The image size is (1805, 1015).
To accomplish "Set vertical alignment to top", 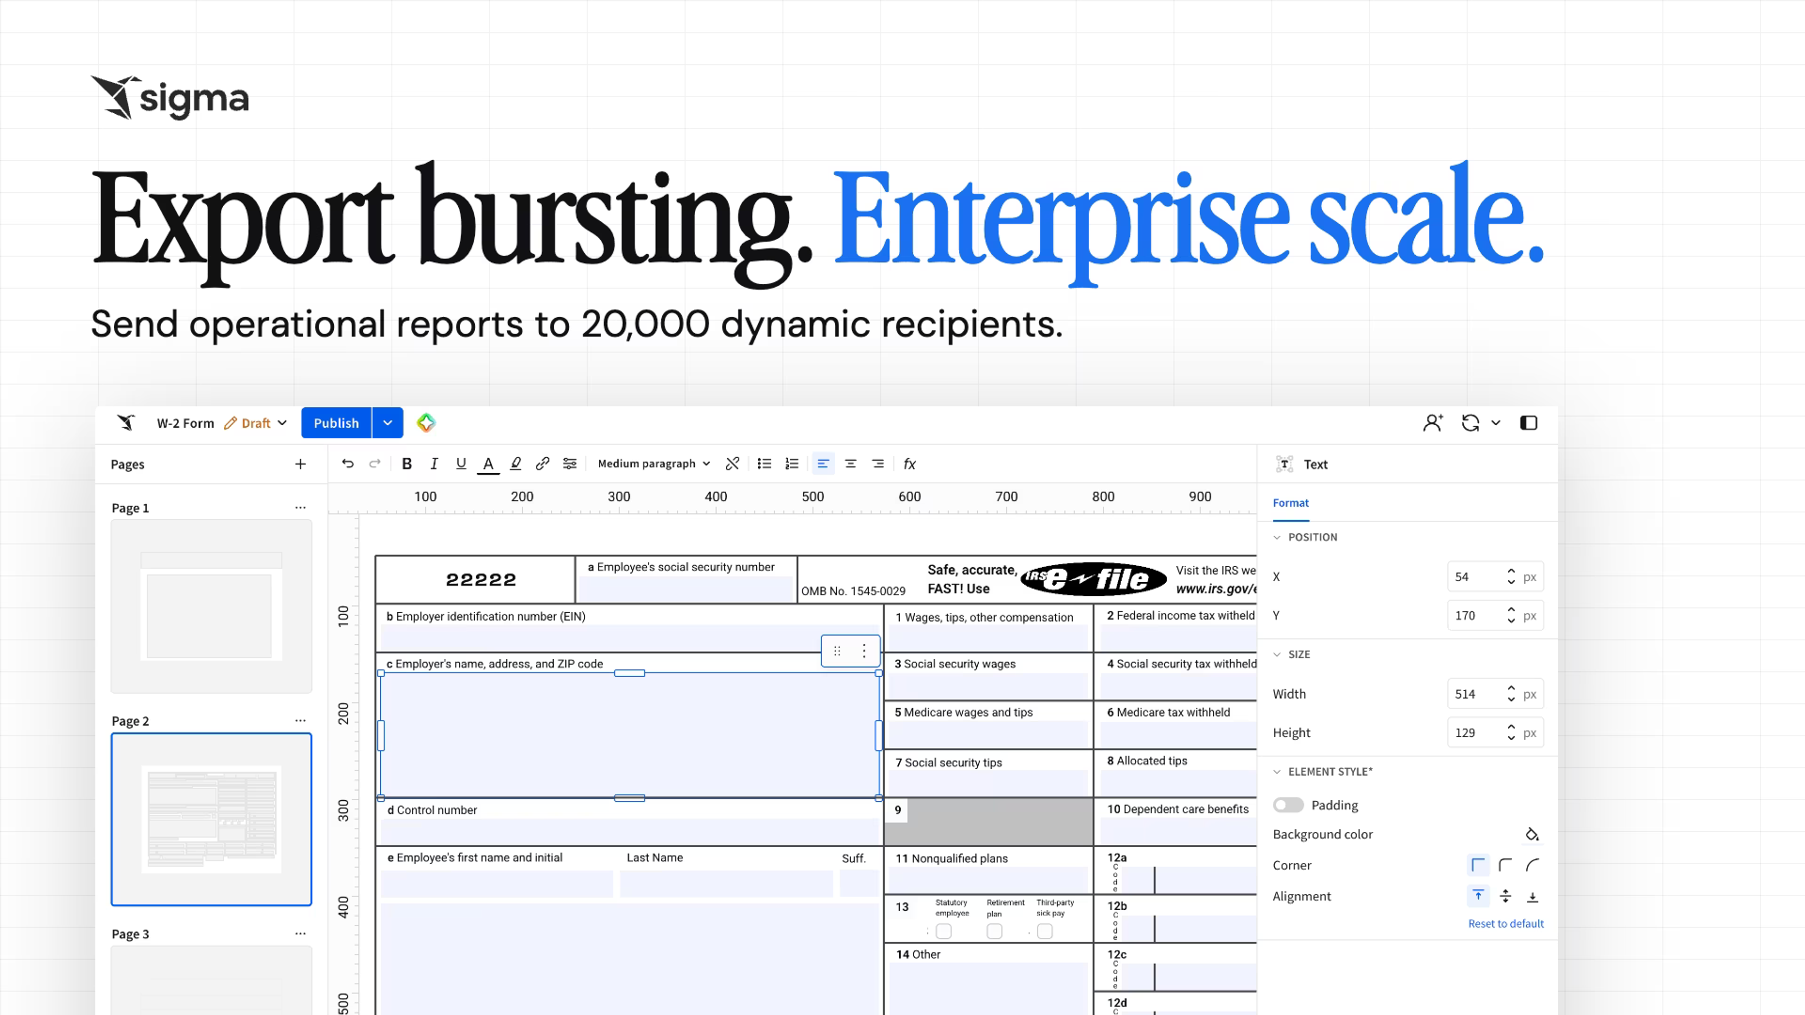I will pos(1478,896).
